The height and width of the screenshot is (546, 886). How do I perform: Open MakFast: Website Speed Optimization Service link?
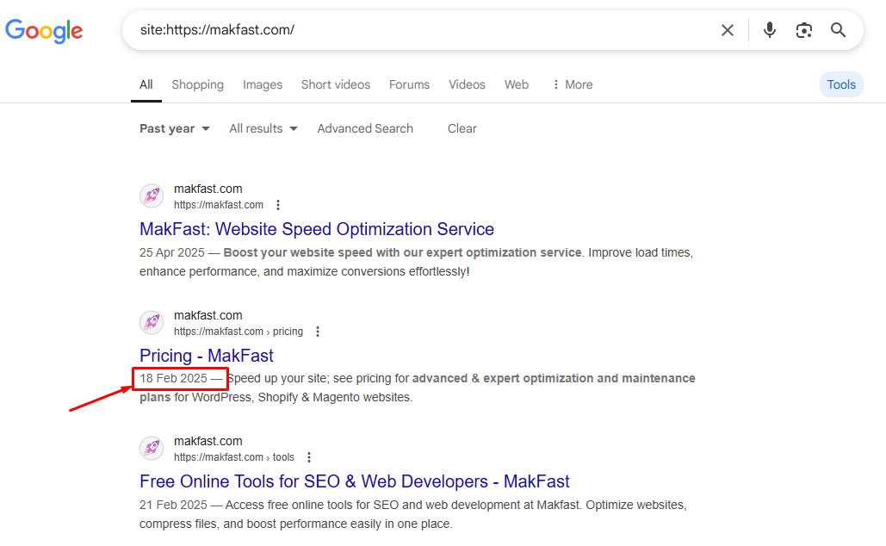point(317,229)
